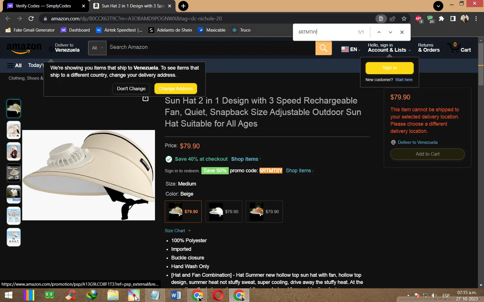Open Maxicable bookmark
484x302 pixels.
pyautogui.click(x=212, y=30)
